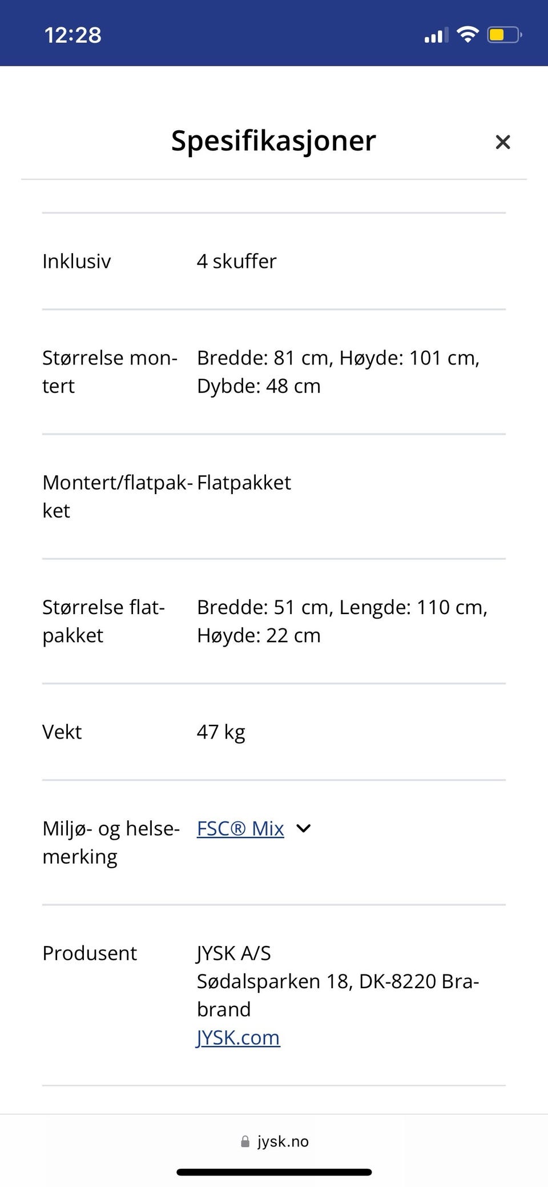This screenshot has height=1187, width=548.
Task: Tap the home indicator bar
Action: click(x=274, y=1172)
